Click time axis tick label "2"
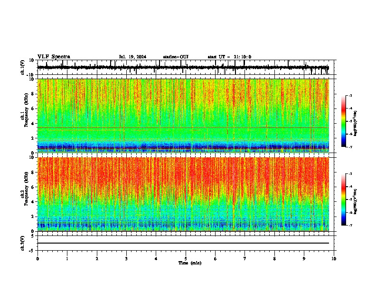 coord(97,259)
